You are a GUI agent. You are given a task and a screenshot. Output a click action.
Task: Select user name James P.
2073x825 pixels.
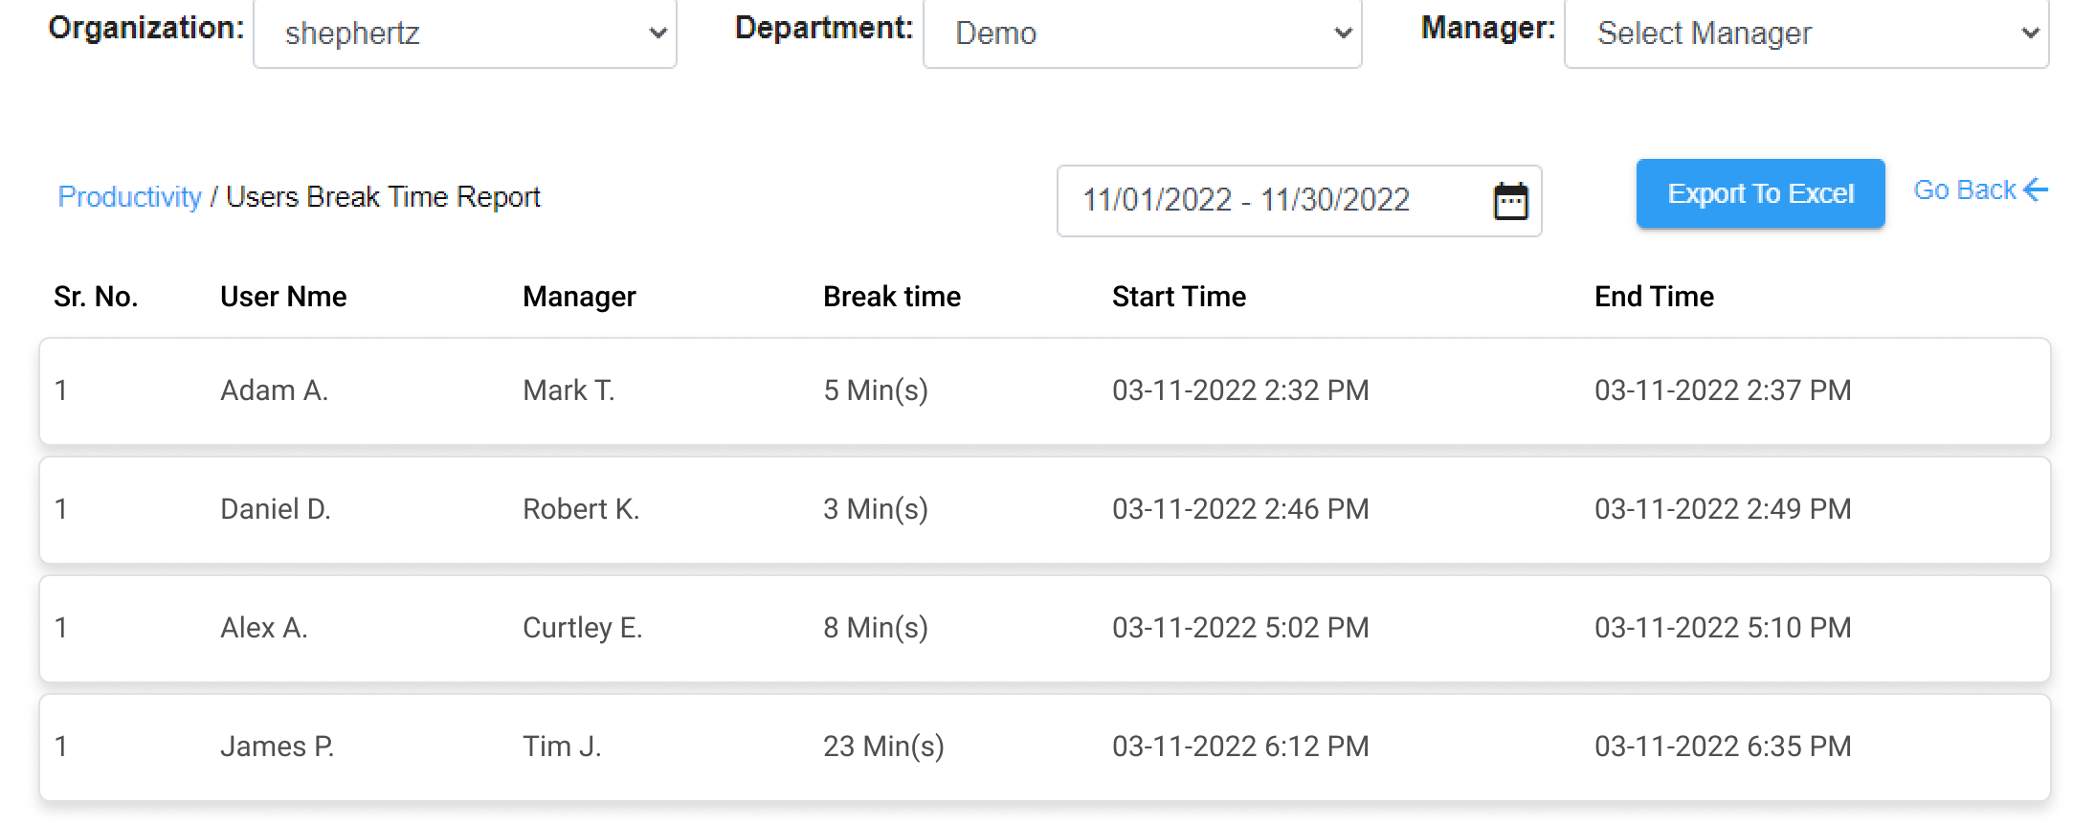(277, 747)
